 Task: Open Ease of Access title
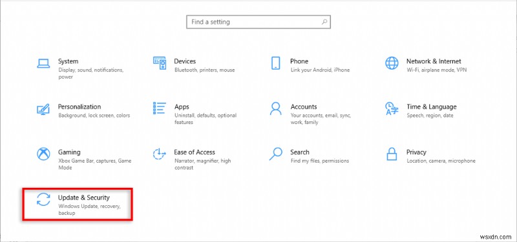pos(195,152)
